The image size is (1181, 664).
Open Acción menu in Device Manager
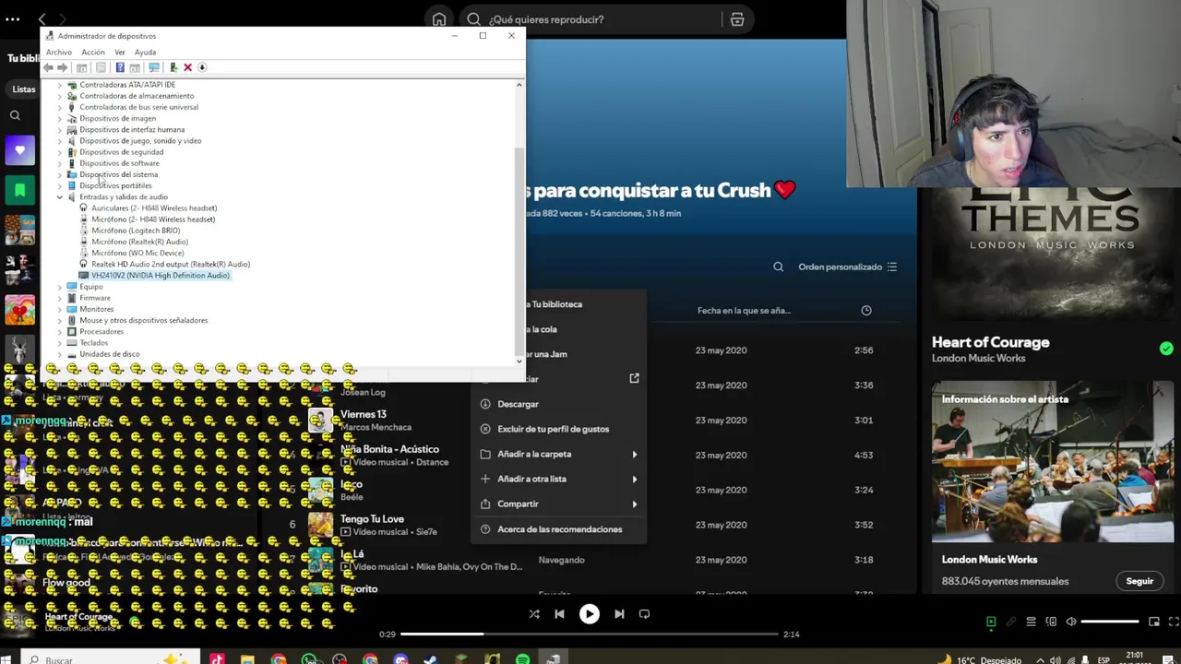click(x=93, y=53)
